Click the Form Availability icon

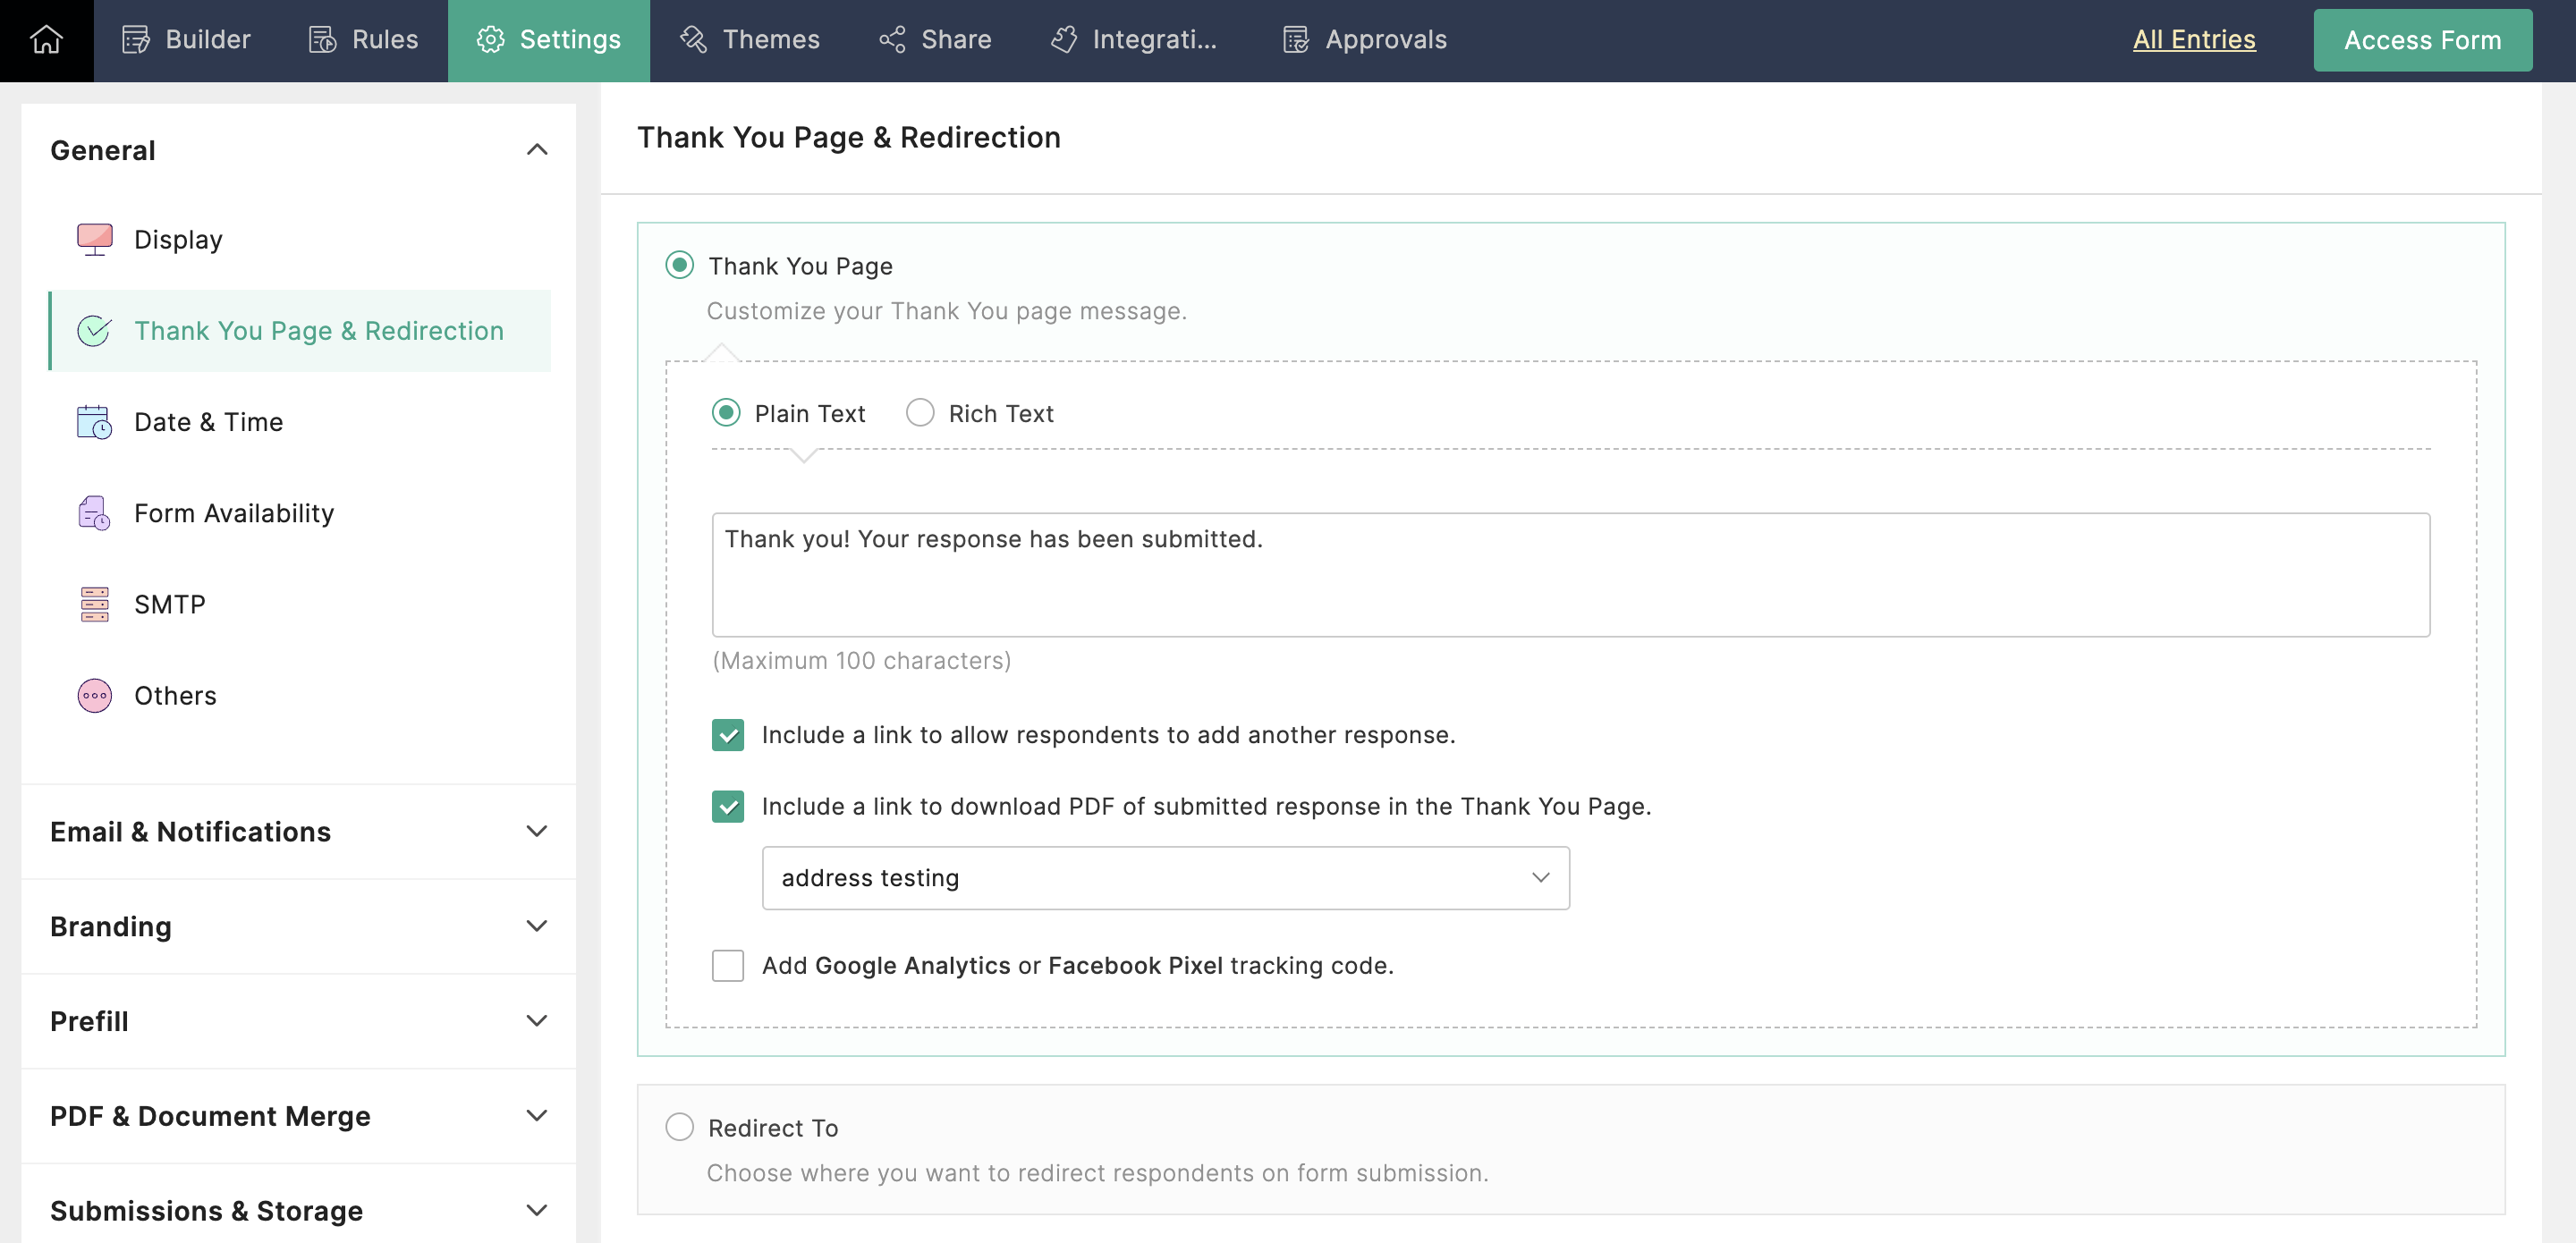tap(94, 513)
